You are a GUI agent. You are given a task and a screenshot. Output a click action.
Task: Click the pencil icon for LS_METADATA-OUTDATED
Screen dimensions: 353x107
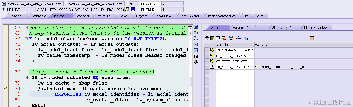pyautogui.click(x=212, y=50)
